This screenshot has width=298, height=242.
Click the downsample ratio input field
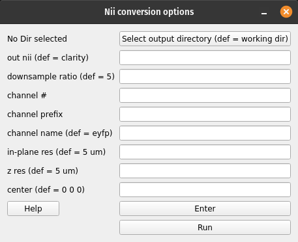205,77
